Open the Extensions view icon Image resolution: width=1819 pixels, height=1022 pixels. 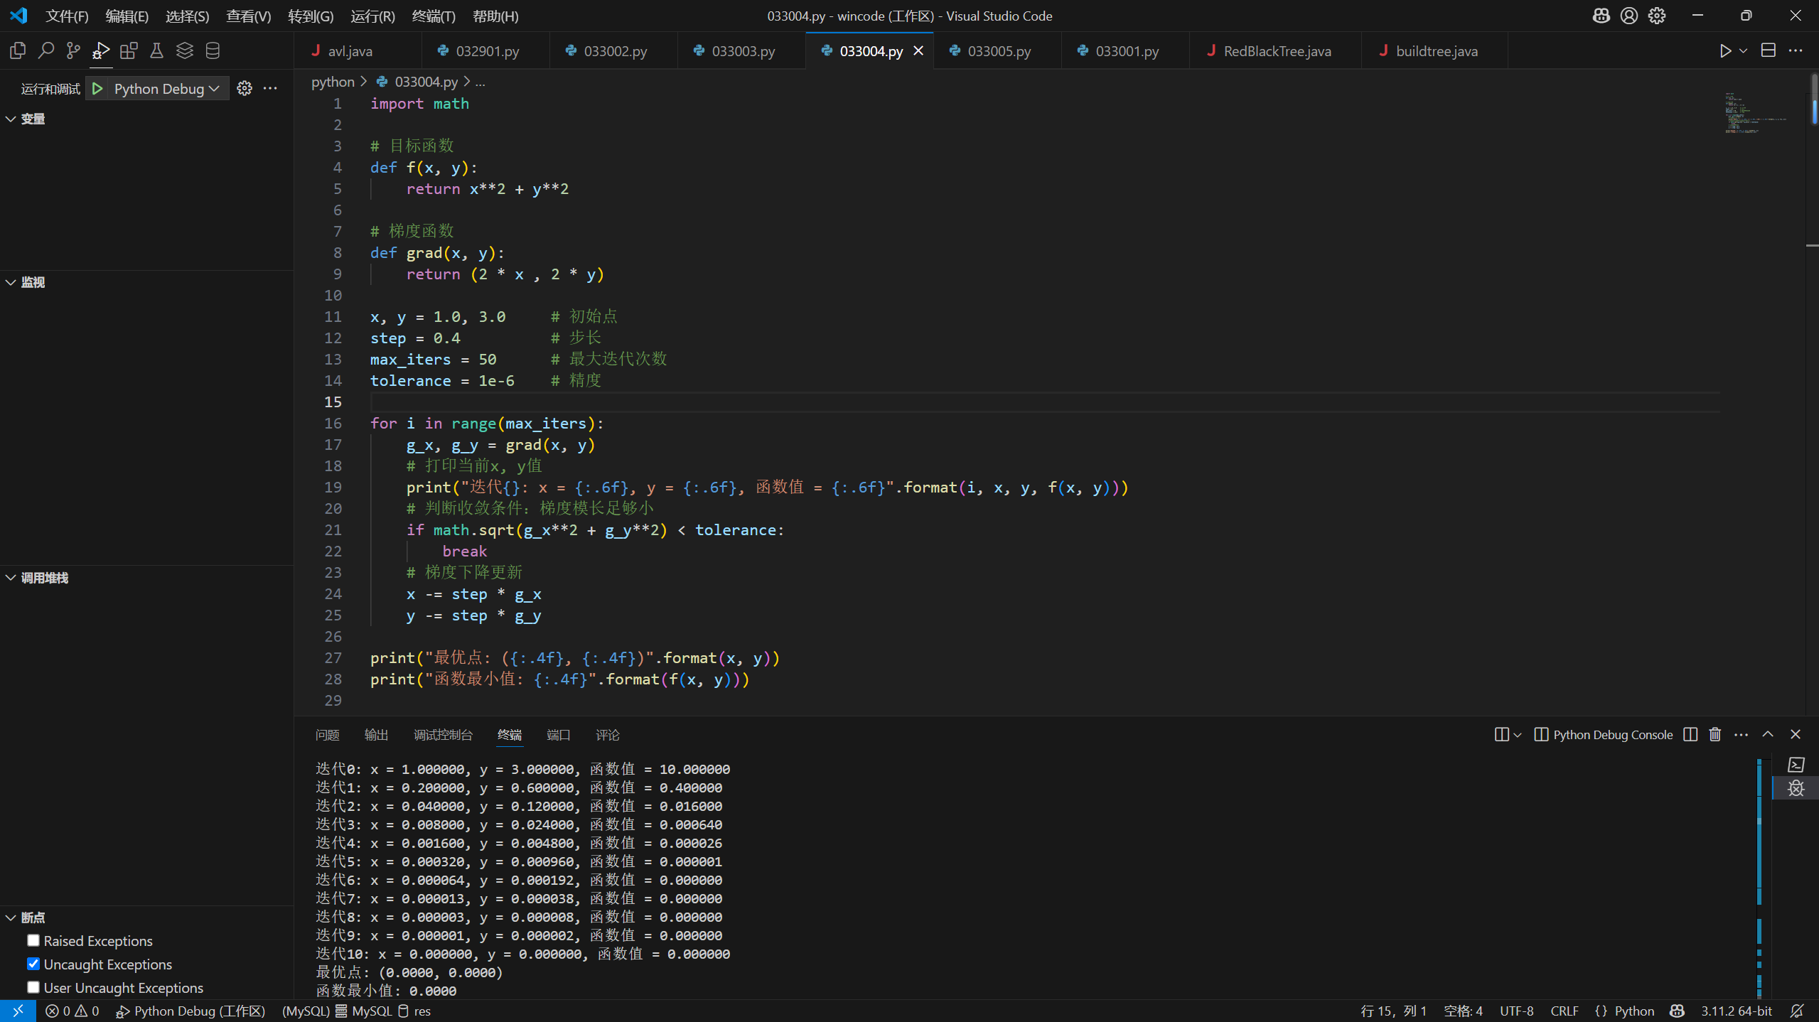click(129, 50)
